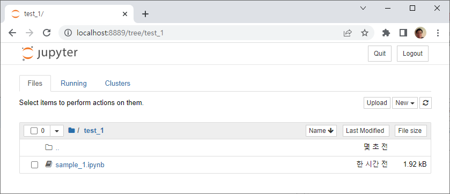Open Chrome's three-dot menu
The width and height of the screenshot is (450, 194).
438,33
